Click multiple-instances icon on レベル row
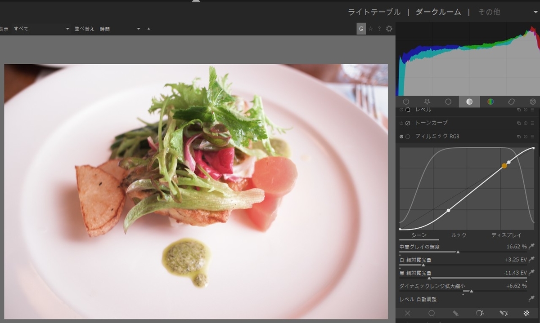This screenshot has height=323, width=540. 519,110
